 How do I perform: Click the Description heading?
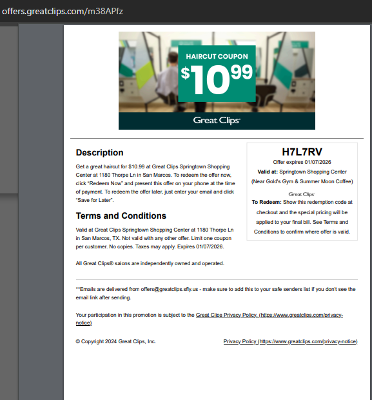pyautogui.click(x=99, y=152)
